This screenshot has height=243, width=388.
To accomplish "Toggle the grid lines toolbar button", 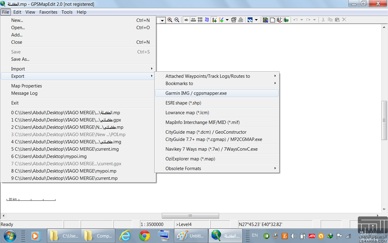I will coord(200,20).
